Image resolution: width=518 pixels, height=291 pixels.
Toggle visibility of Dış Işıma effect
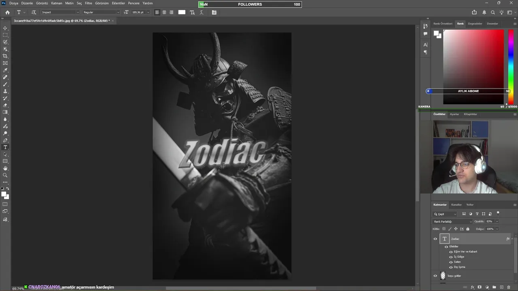coord(451,267)
